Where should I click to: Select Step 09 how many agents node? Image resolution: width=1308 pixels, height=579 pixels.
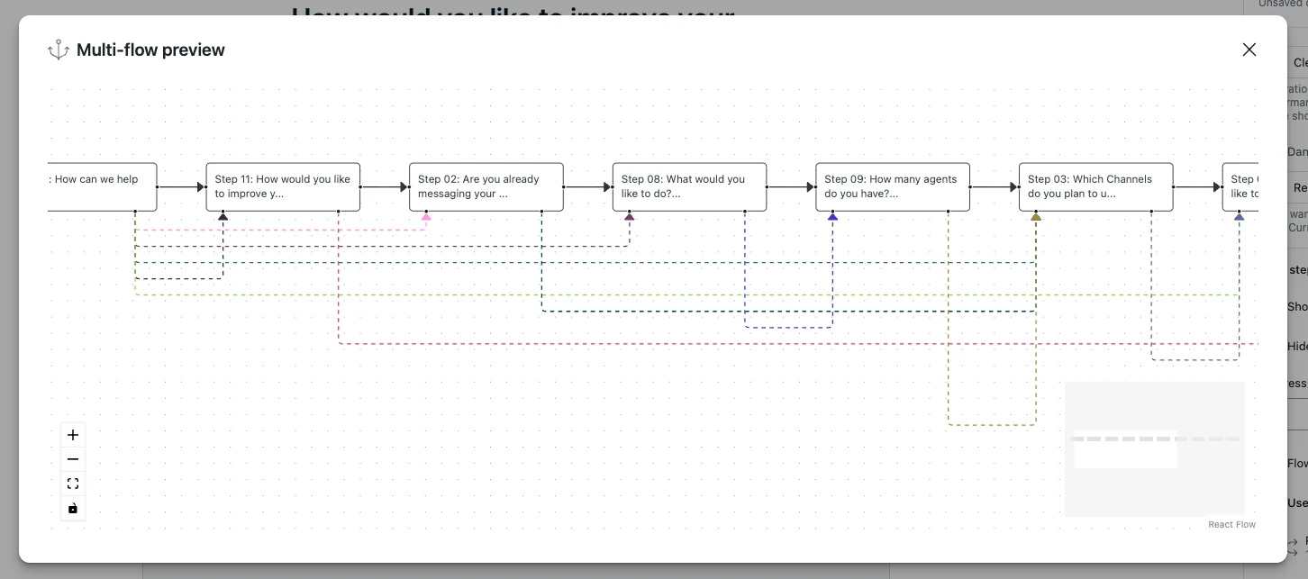(x=892, y=186)
